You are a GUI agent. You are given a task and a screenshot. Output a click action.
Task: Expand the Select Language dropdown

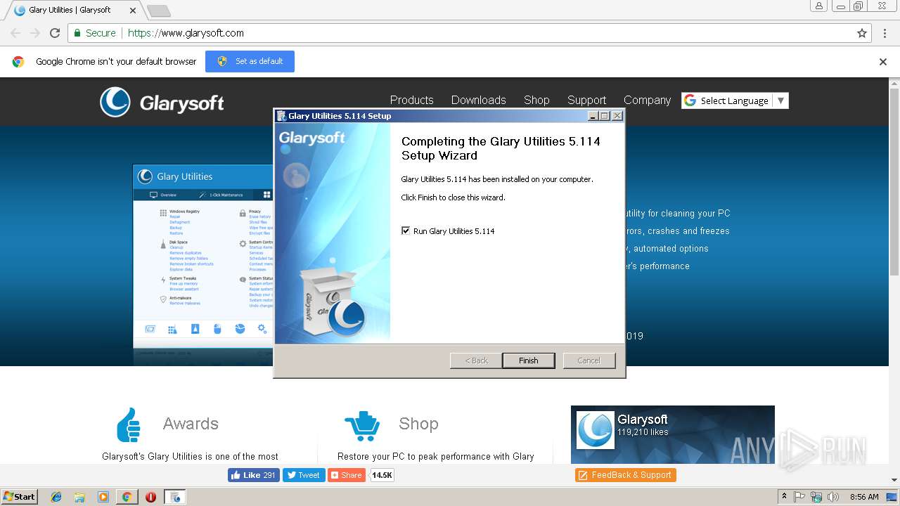[x=735, y=100]
